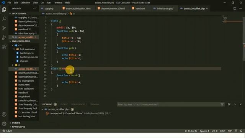Switch to BeamMomentCal.html tab
The height and width of the screenshot is (138, 245).
pyautogui.click(x=113, y=8)
